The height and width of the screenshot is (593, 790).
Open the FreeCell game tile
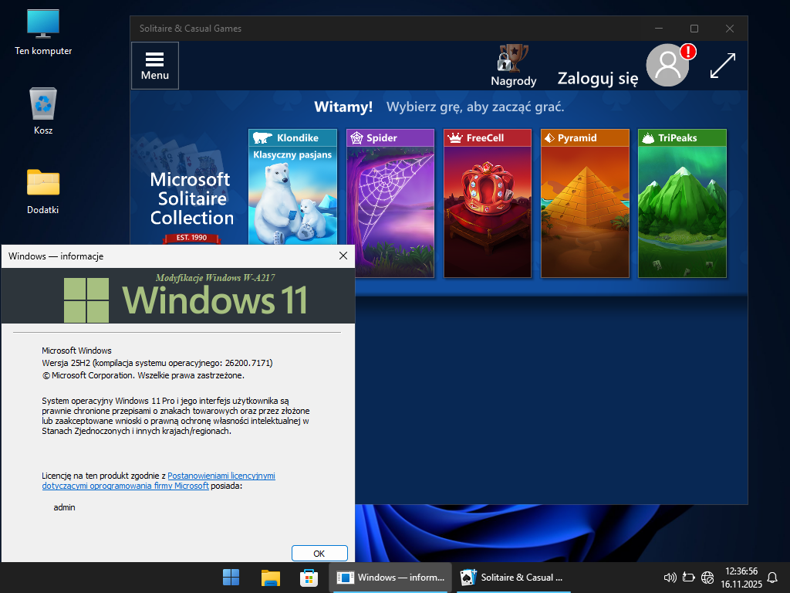coord(488,205)
